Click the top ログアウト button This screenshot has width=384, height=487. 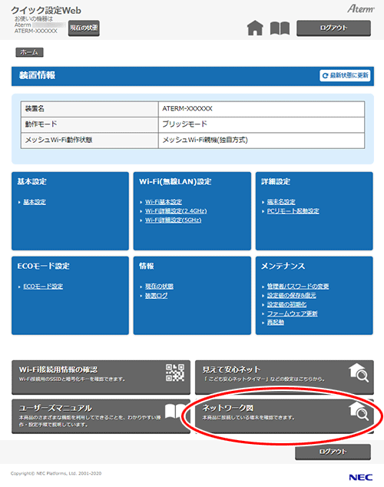pos(333,28)
